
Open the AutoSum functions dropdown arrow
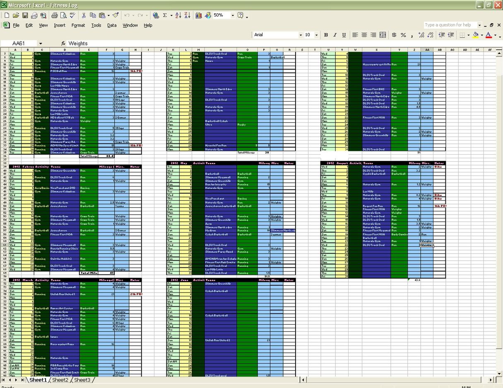point(171,15)
